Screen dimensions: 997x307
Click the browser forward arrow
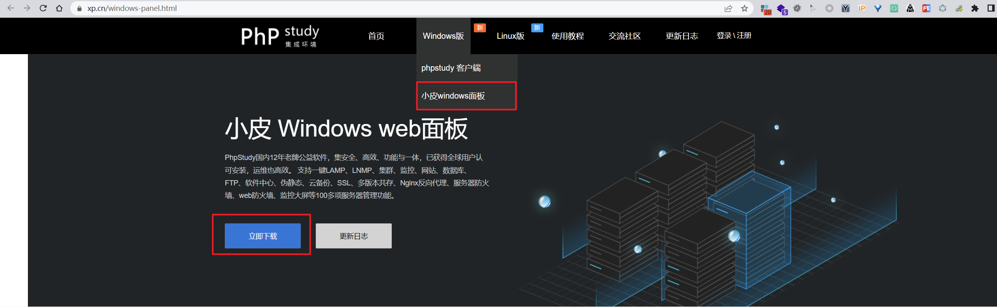point(27,8)
